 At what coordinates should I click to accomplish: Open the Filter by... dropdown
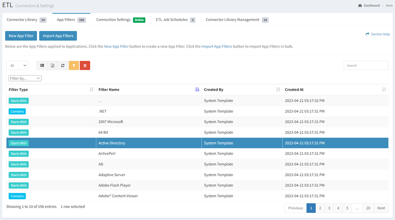coord(25,78)
